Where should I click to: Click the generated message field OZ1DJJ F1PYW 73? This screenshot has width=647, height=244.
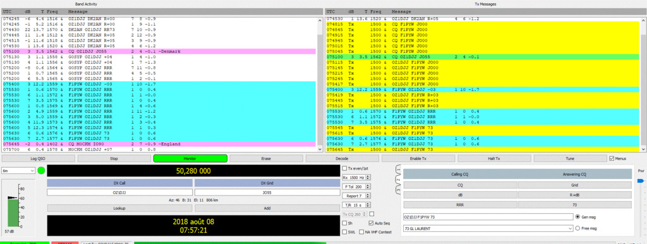click(488, 217)
